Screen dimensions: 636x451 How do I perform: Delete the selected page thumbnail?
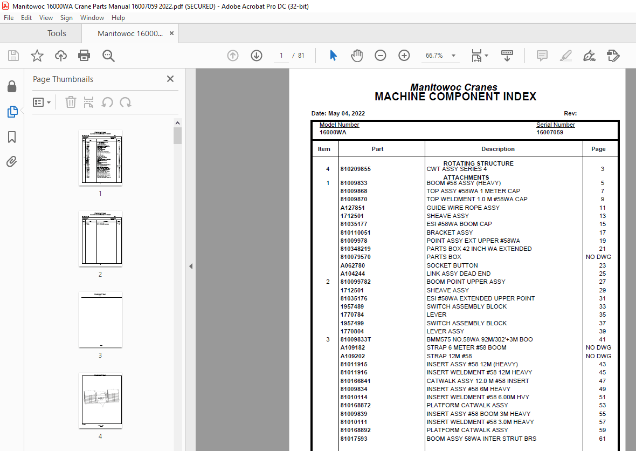coord(71,102)
